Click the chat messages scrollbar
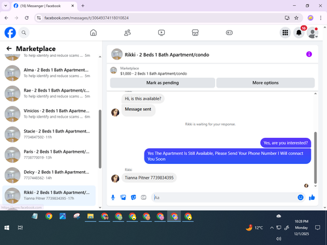The width and height of the screenshot is (327, 245). (315, 157)
